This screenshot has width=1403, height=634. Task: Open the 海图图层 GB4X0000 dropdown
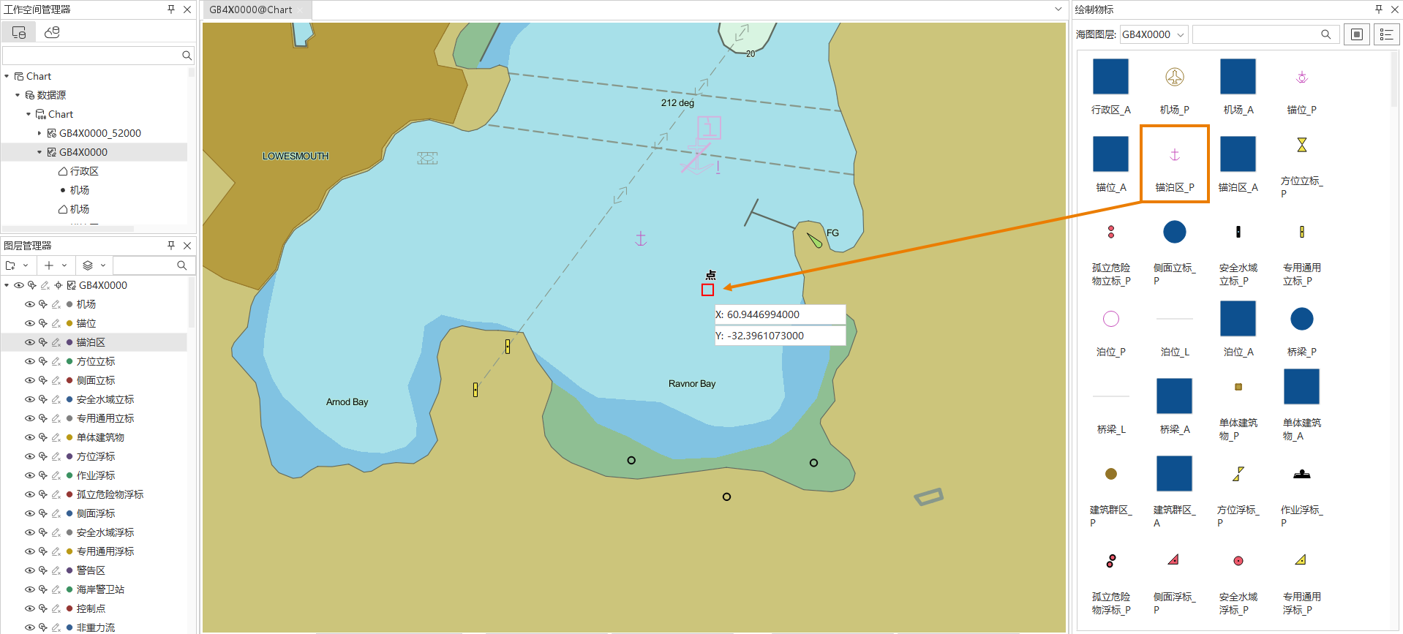(x=1154, y=34)
